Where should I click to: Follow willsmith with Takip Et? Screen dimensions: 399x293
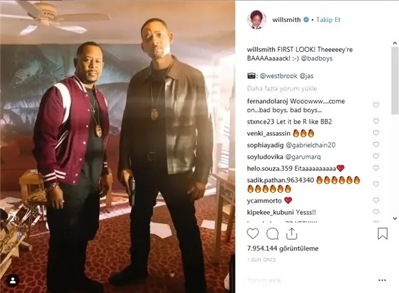pyautogui.click(x=328, y=19)
